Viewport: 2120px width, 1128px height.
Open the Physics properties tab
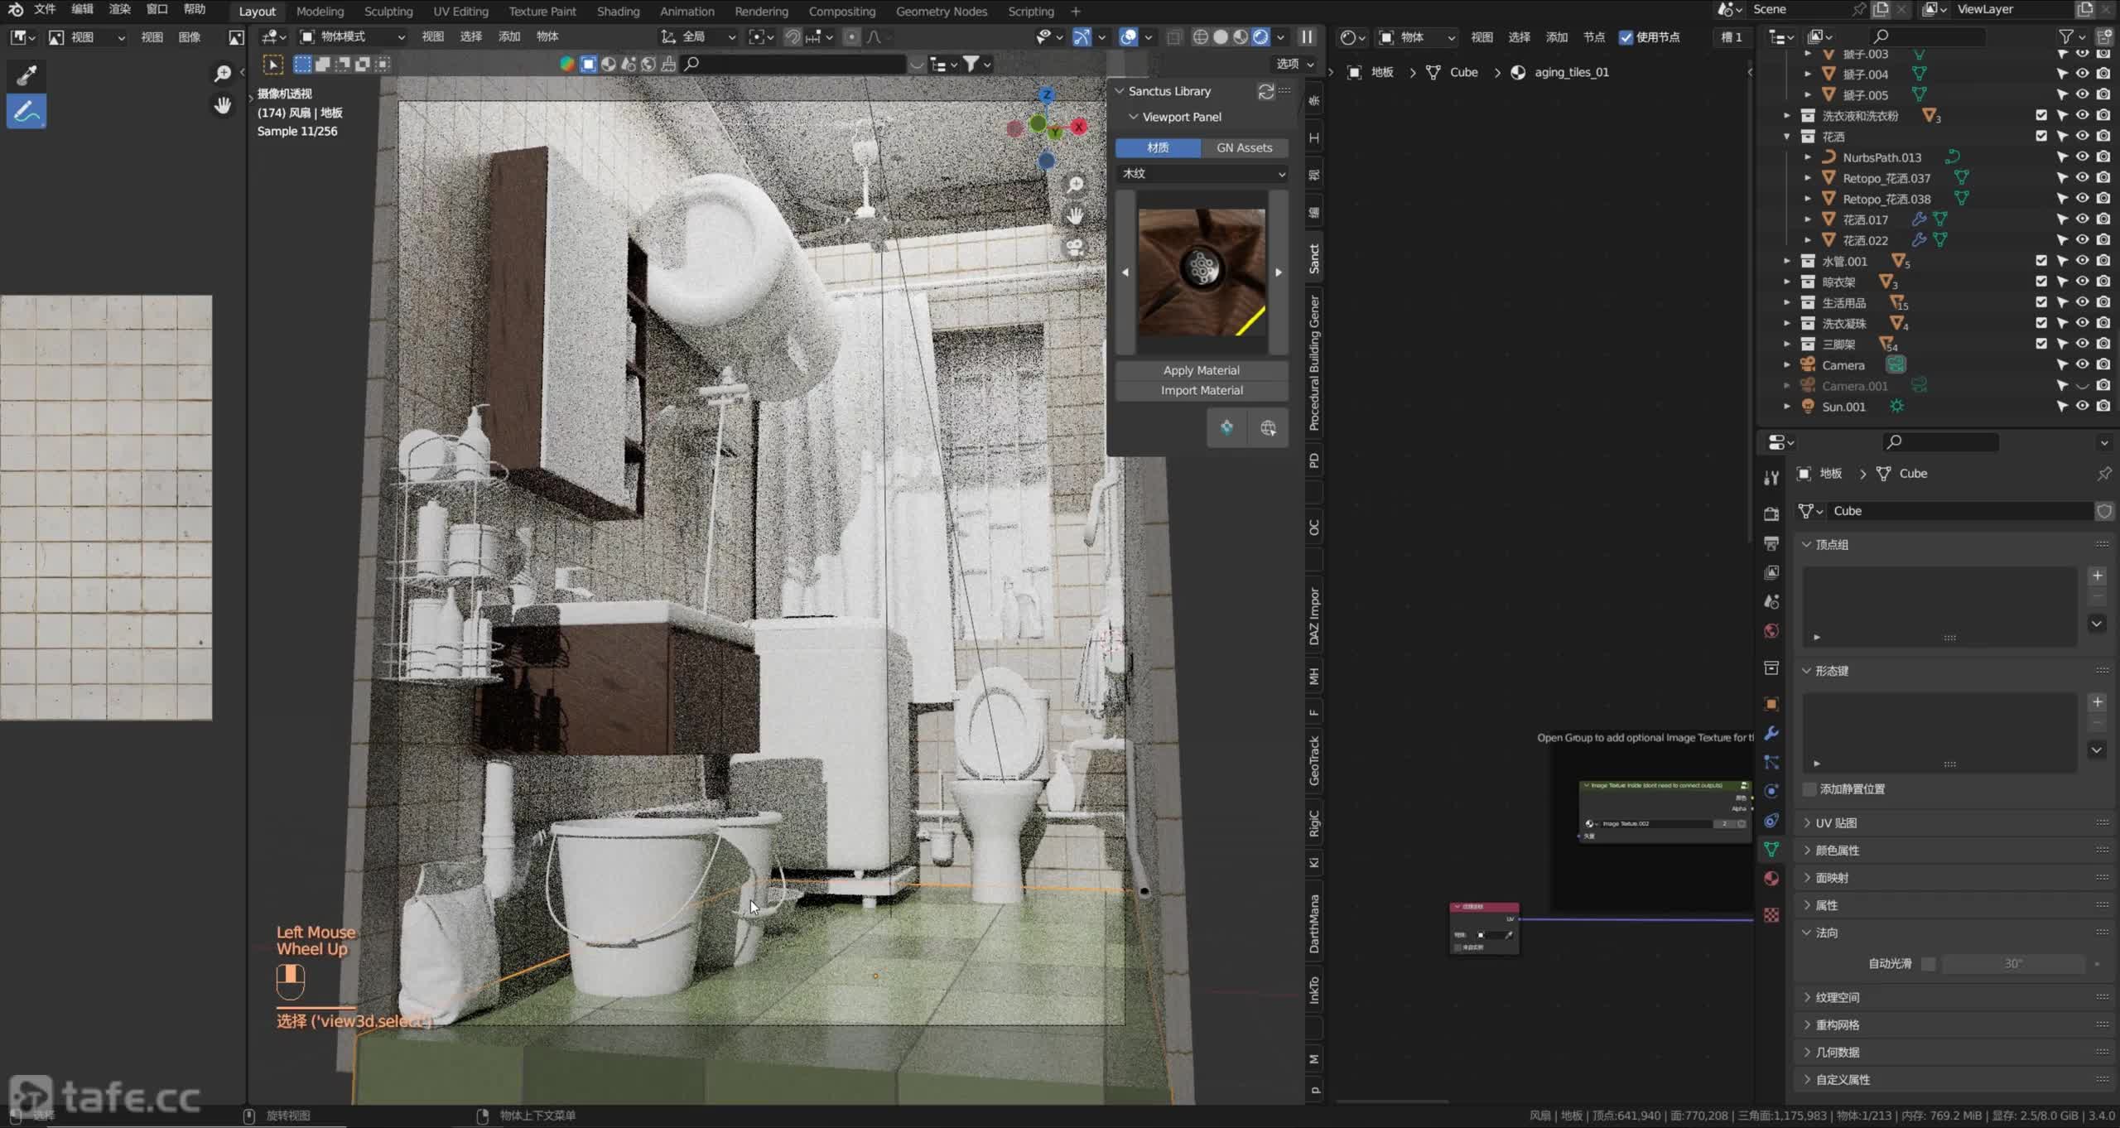click(1771, 791)
